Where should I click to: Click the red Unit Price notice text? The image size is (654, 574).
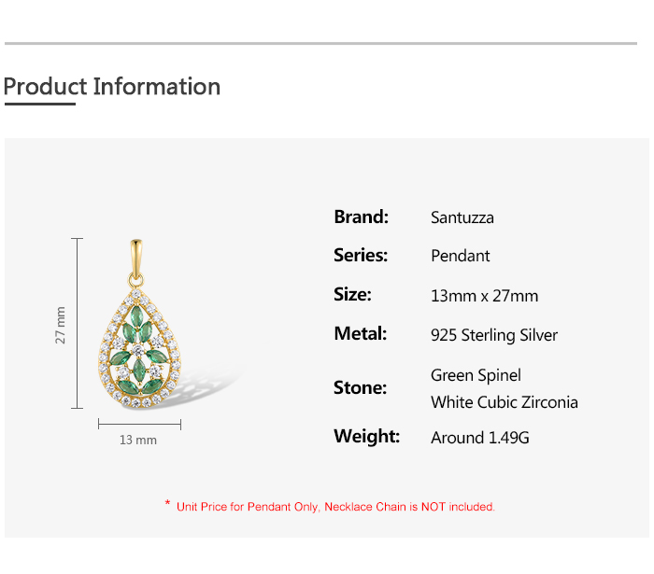tap(335, 507)
